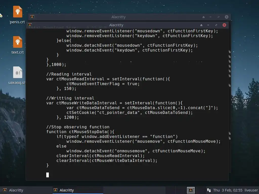Image resolution: width=259 pixels, height=194 pixels.
Task: Click the "var ctMouseWriteDataInterval" line
Action: 114,103
